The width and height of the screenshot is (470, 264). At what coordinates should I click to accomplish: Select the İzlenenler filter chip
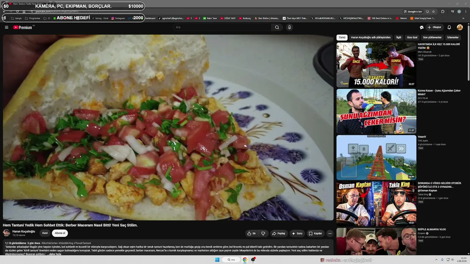click(x=453, y=37)
